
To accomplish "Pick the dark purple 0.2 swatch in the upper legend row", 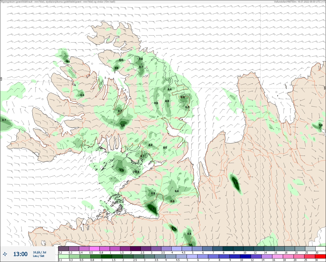I will click(x=63, y=249).
